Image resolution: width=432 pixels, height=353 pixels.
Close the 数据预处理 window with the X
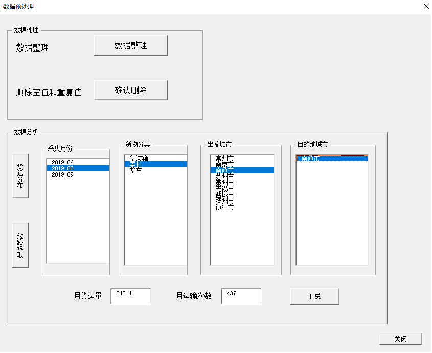[x=426, y=7]
